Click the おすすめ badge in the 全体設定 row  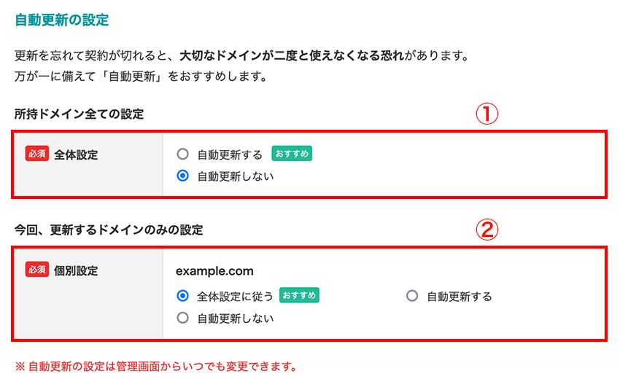(292, 154)
